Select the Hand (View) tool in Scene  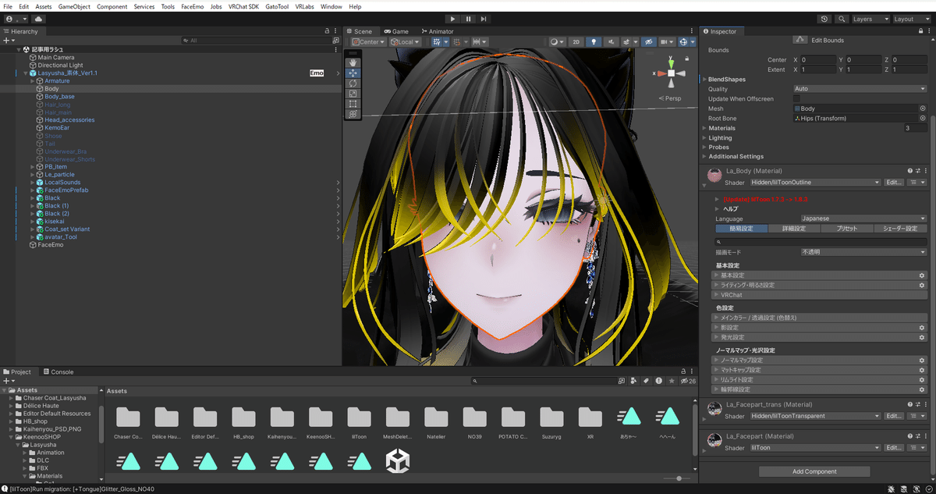(x=353, y=62)
